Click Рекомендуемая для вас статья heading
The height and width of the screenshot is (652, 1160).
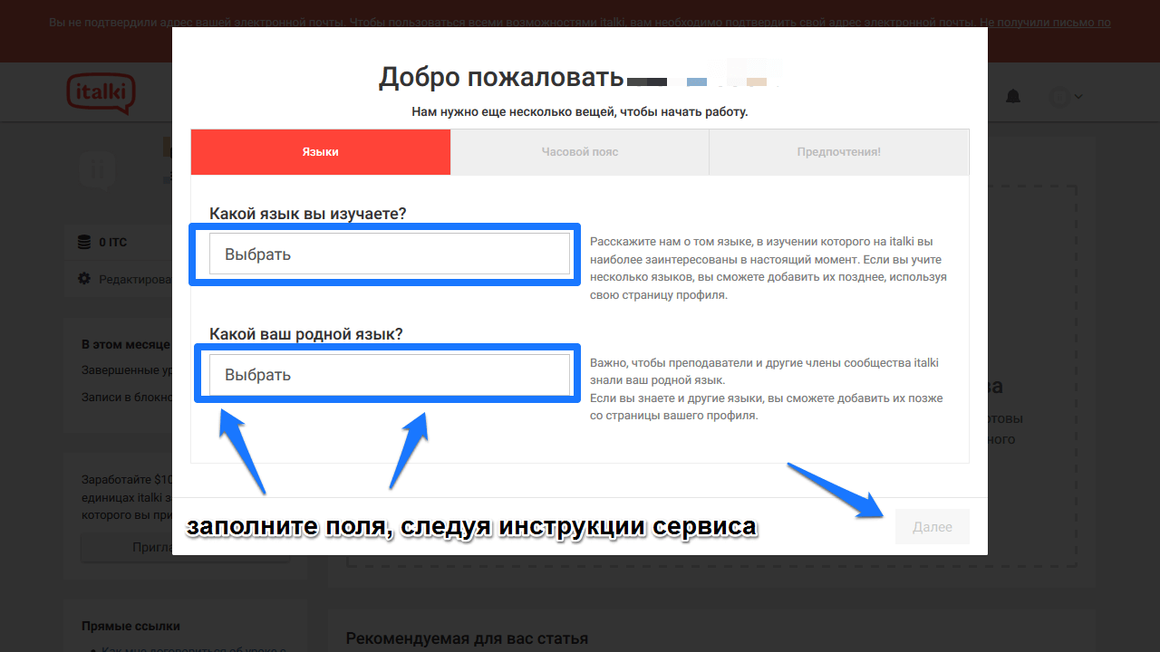coord(467,638)
